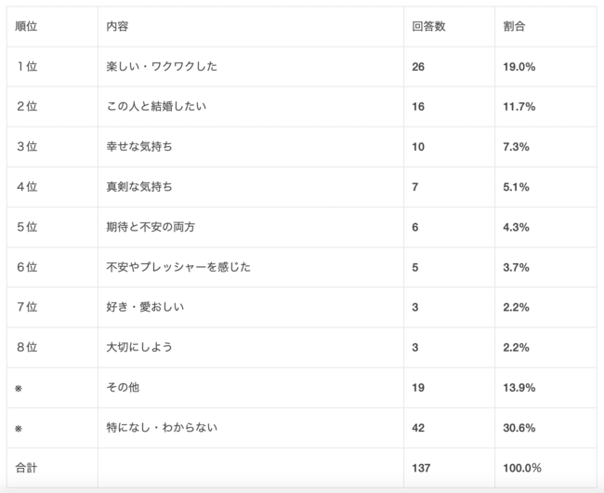
Task: Select the 特になし・わからない cell
Action: 162,427
